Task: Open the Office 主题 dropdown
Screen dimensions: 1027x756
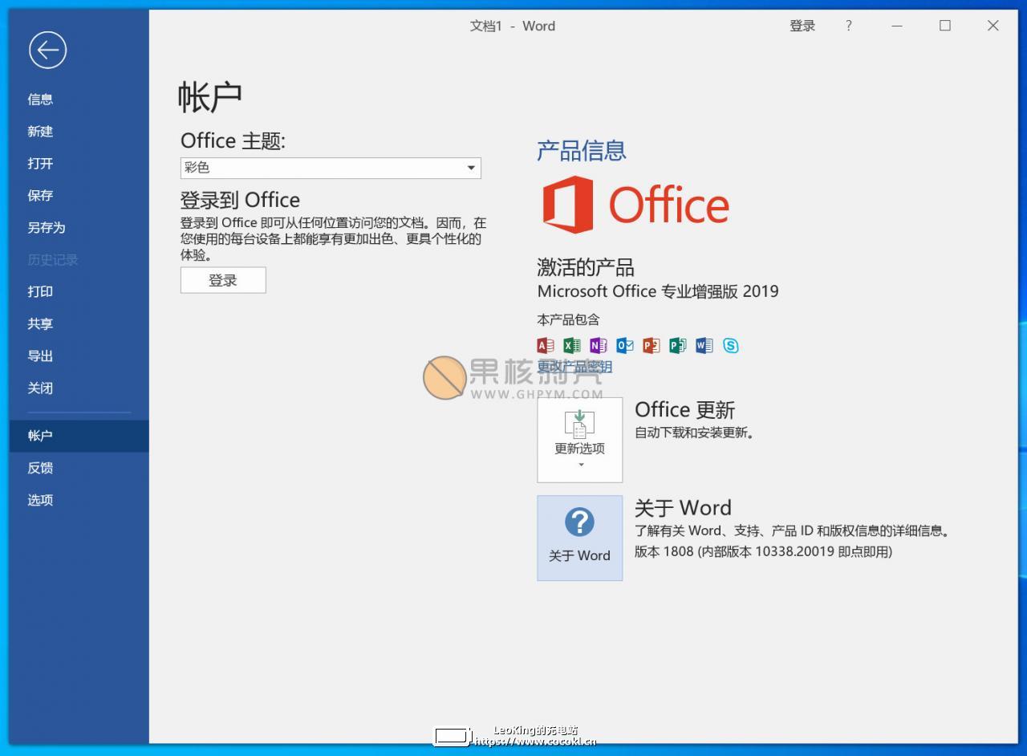Action: tap(331, 168)
